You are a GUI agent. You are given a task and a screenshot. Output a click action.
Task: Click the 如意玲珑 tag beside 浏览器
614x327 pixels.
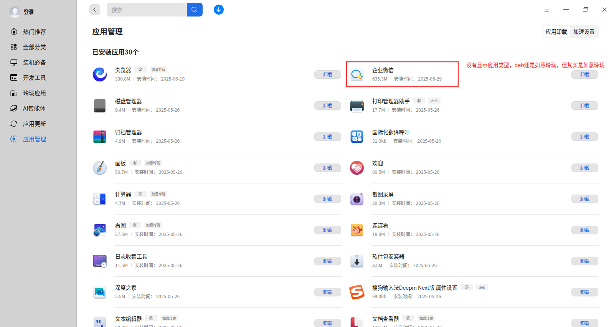pyautogui.click(x=158, y=69)
